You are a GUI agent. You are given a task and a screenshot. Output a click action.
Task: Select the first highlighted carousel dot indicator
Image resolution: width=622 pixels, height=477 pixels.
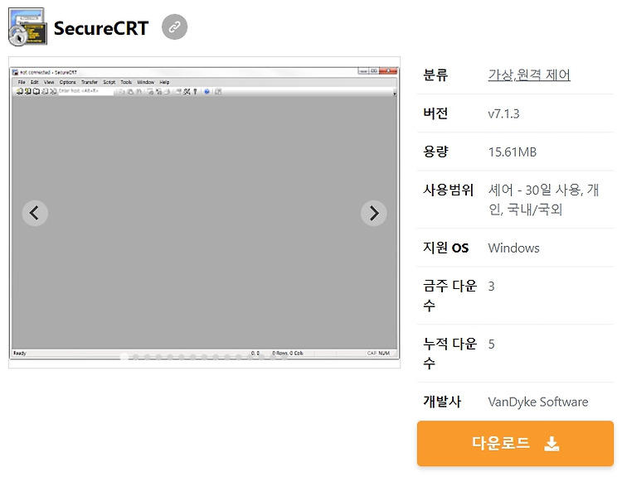[x=124, y=357]
